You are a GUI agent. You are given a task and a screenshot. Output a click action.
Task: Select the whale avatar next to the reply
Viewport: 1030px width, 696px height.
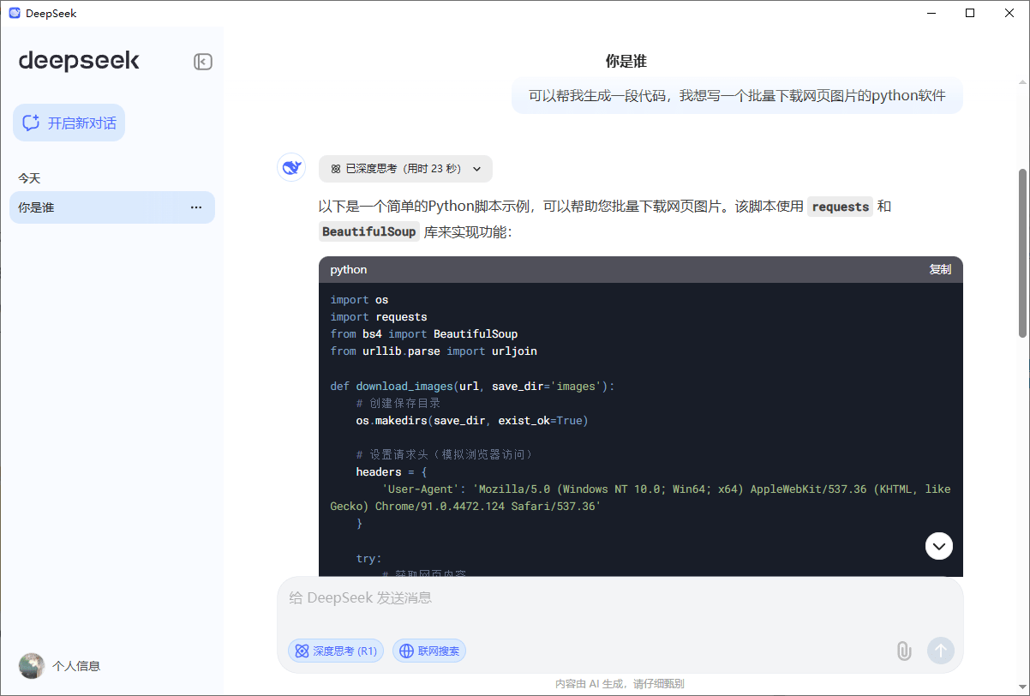(x=290, y=167)
